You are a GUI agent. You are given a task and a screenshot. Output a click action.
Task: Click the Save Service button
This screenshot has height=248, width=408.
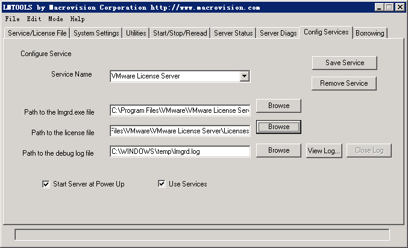344,63
